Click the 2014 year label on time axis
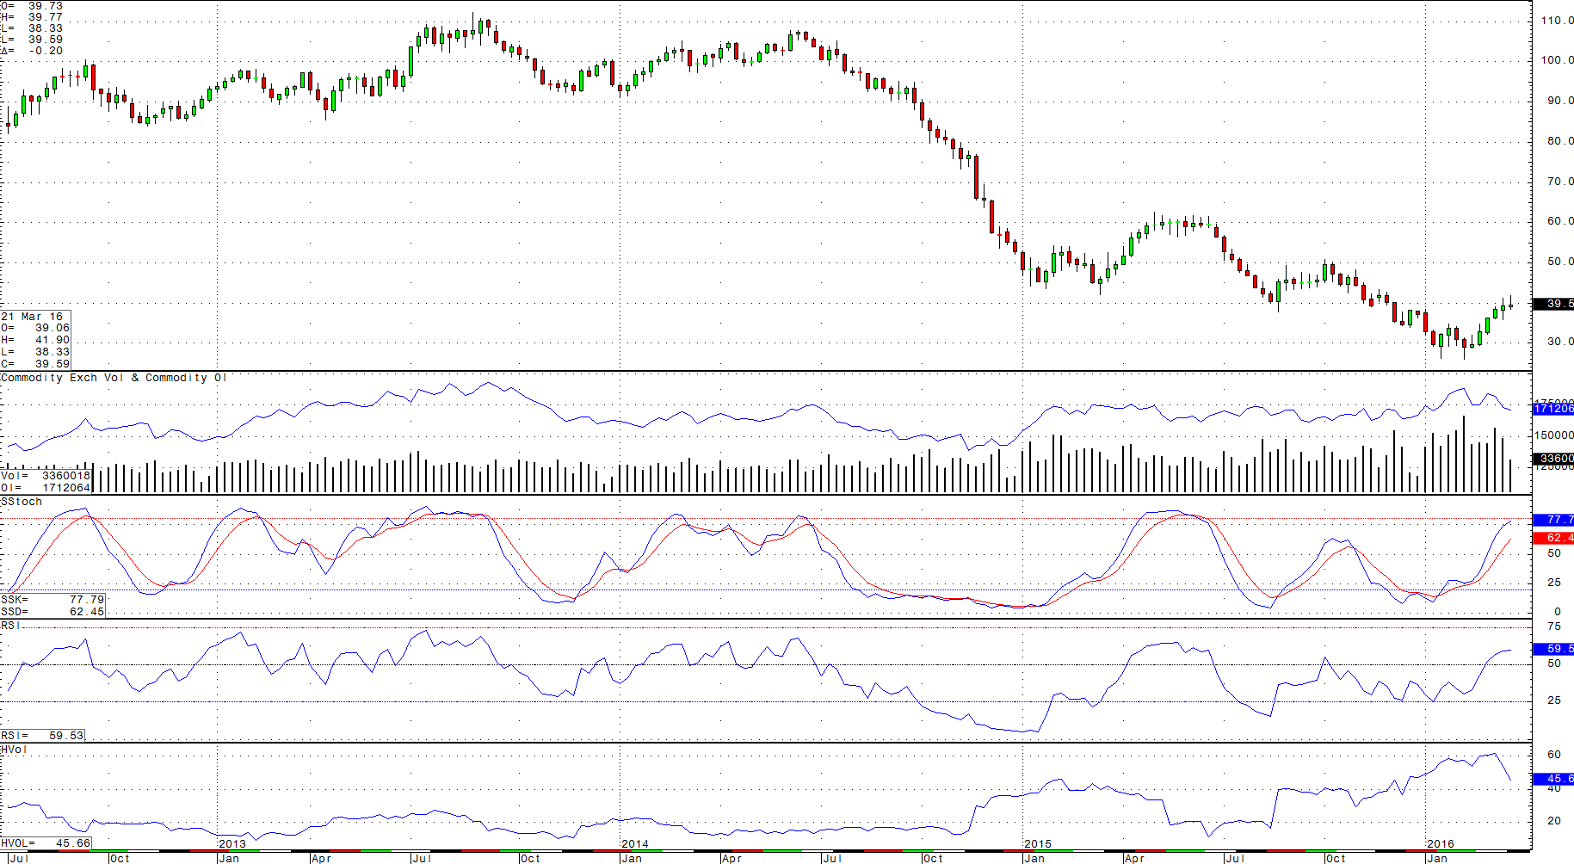The height and width of the screenshot is (864, 1574). pos(635,844)
